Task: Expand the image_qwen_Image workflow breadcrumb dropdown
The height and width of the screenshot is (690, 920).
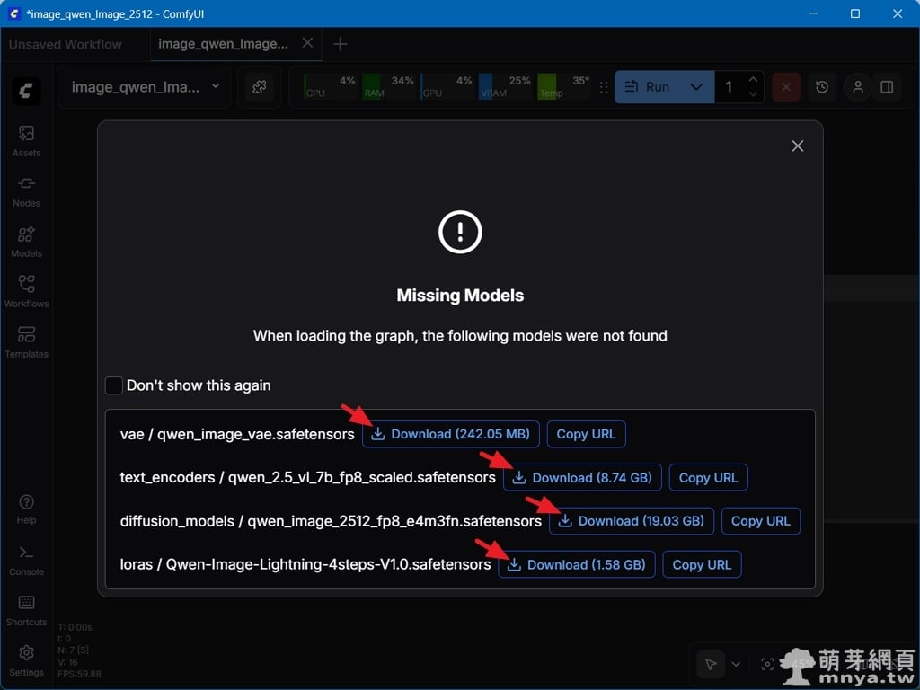Action: (216, 87)
